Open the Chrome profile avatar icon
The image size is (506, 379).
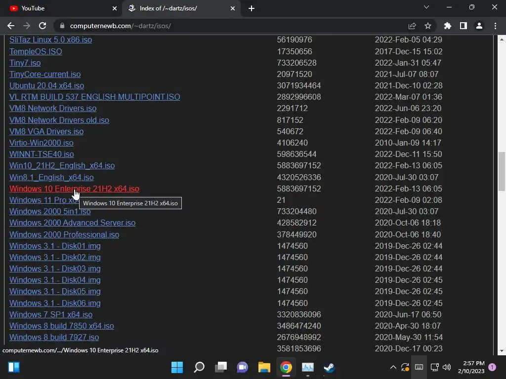479,26
